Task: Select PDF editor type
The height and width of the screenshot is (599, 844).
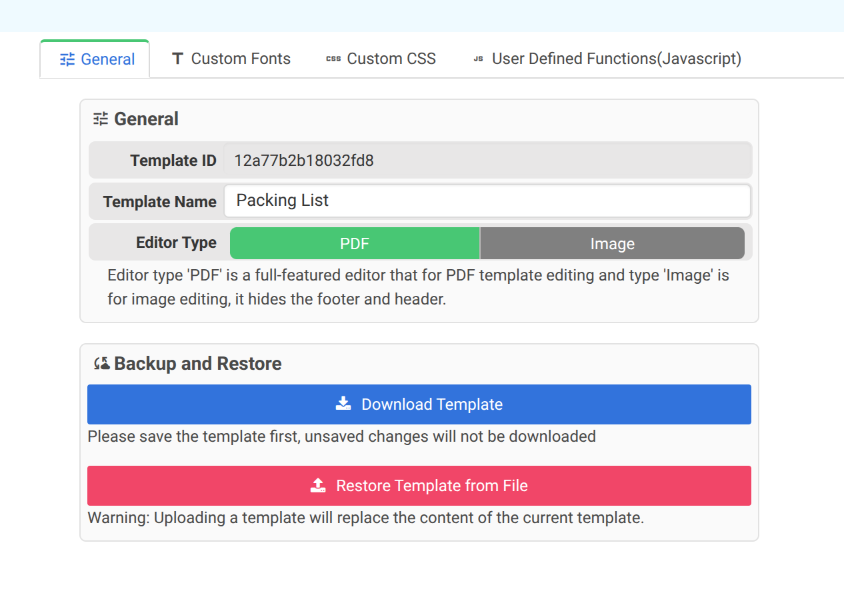Action: point(355,243)
